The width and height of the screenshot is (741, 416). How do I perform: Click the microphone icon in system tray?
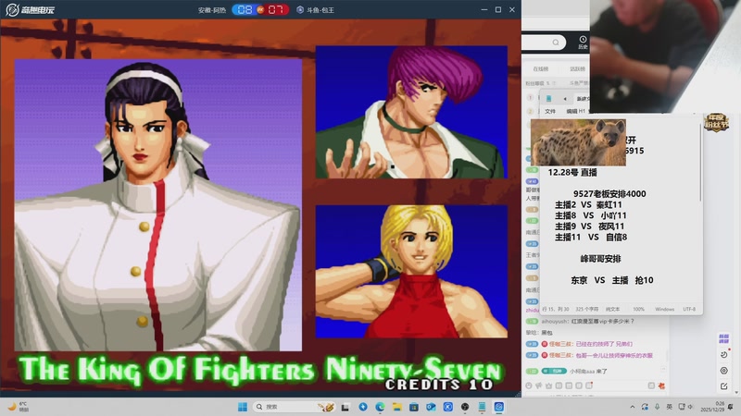[657, 407]
